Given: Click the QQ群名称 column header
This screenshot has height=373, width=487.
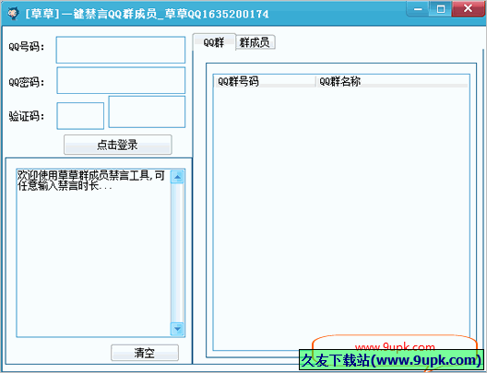Looking at the screenshot, I should tap(392, 82).
